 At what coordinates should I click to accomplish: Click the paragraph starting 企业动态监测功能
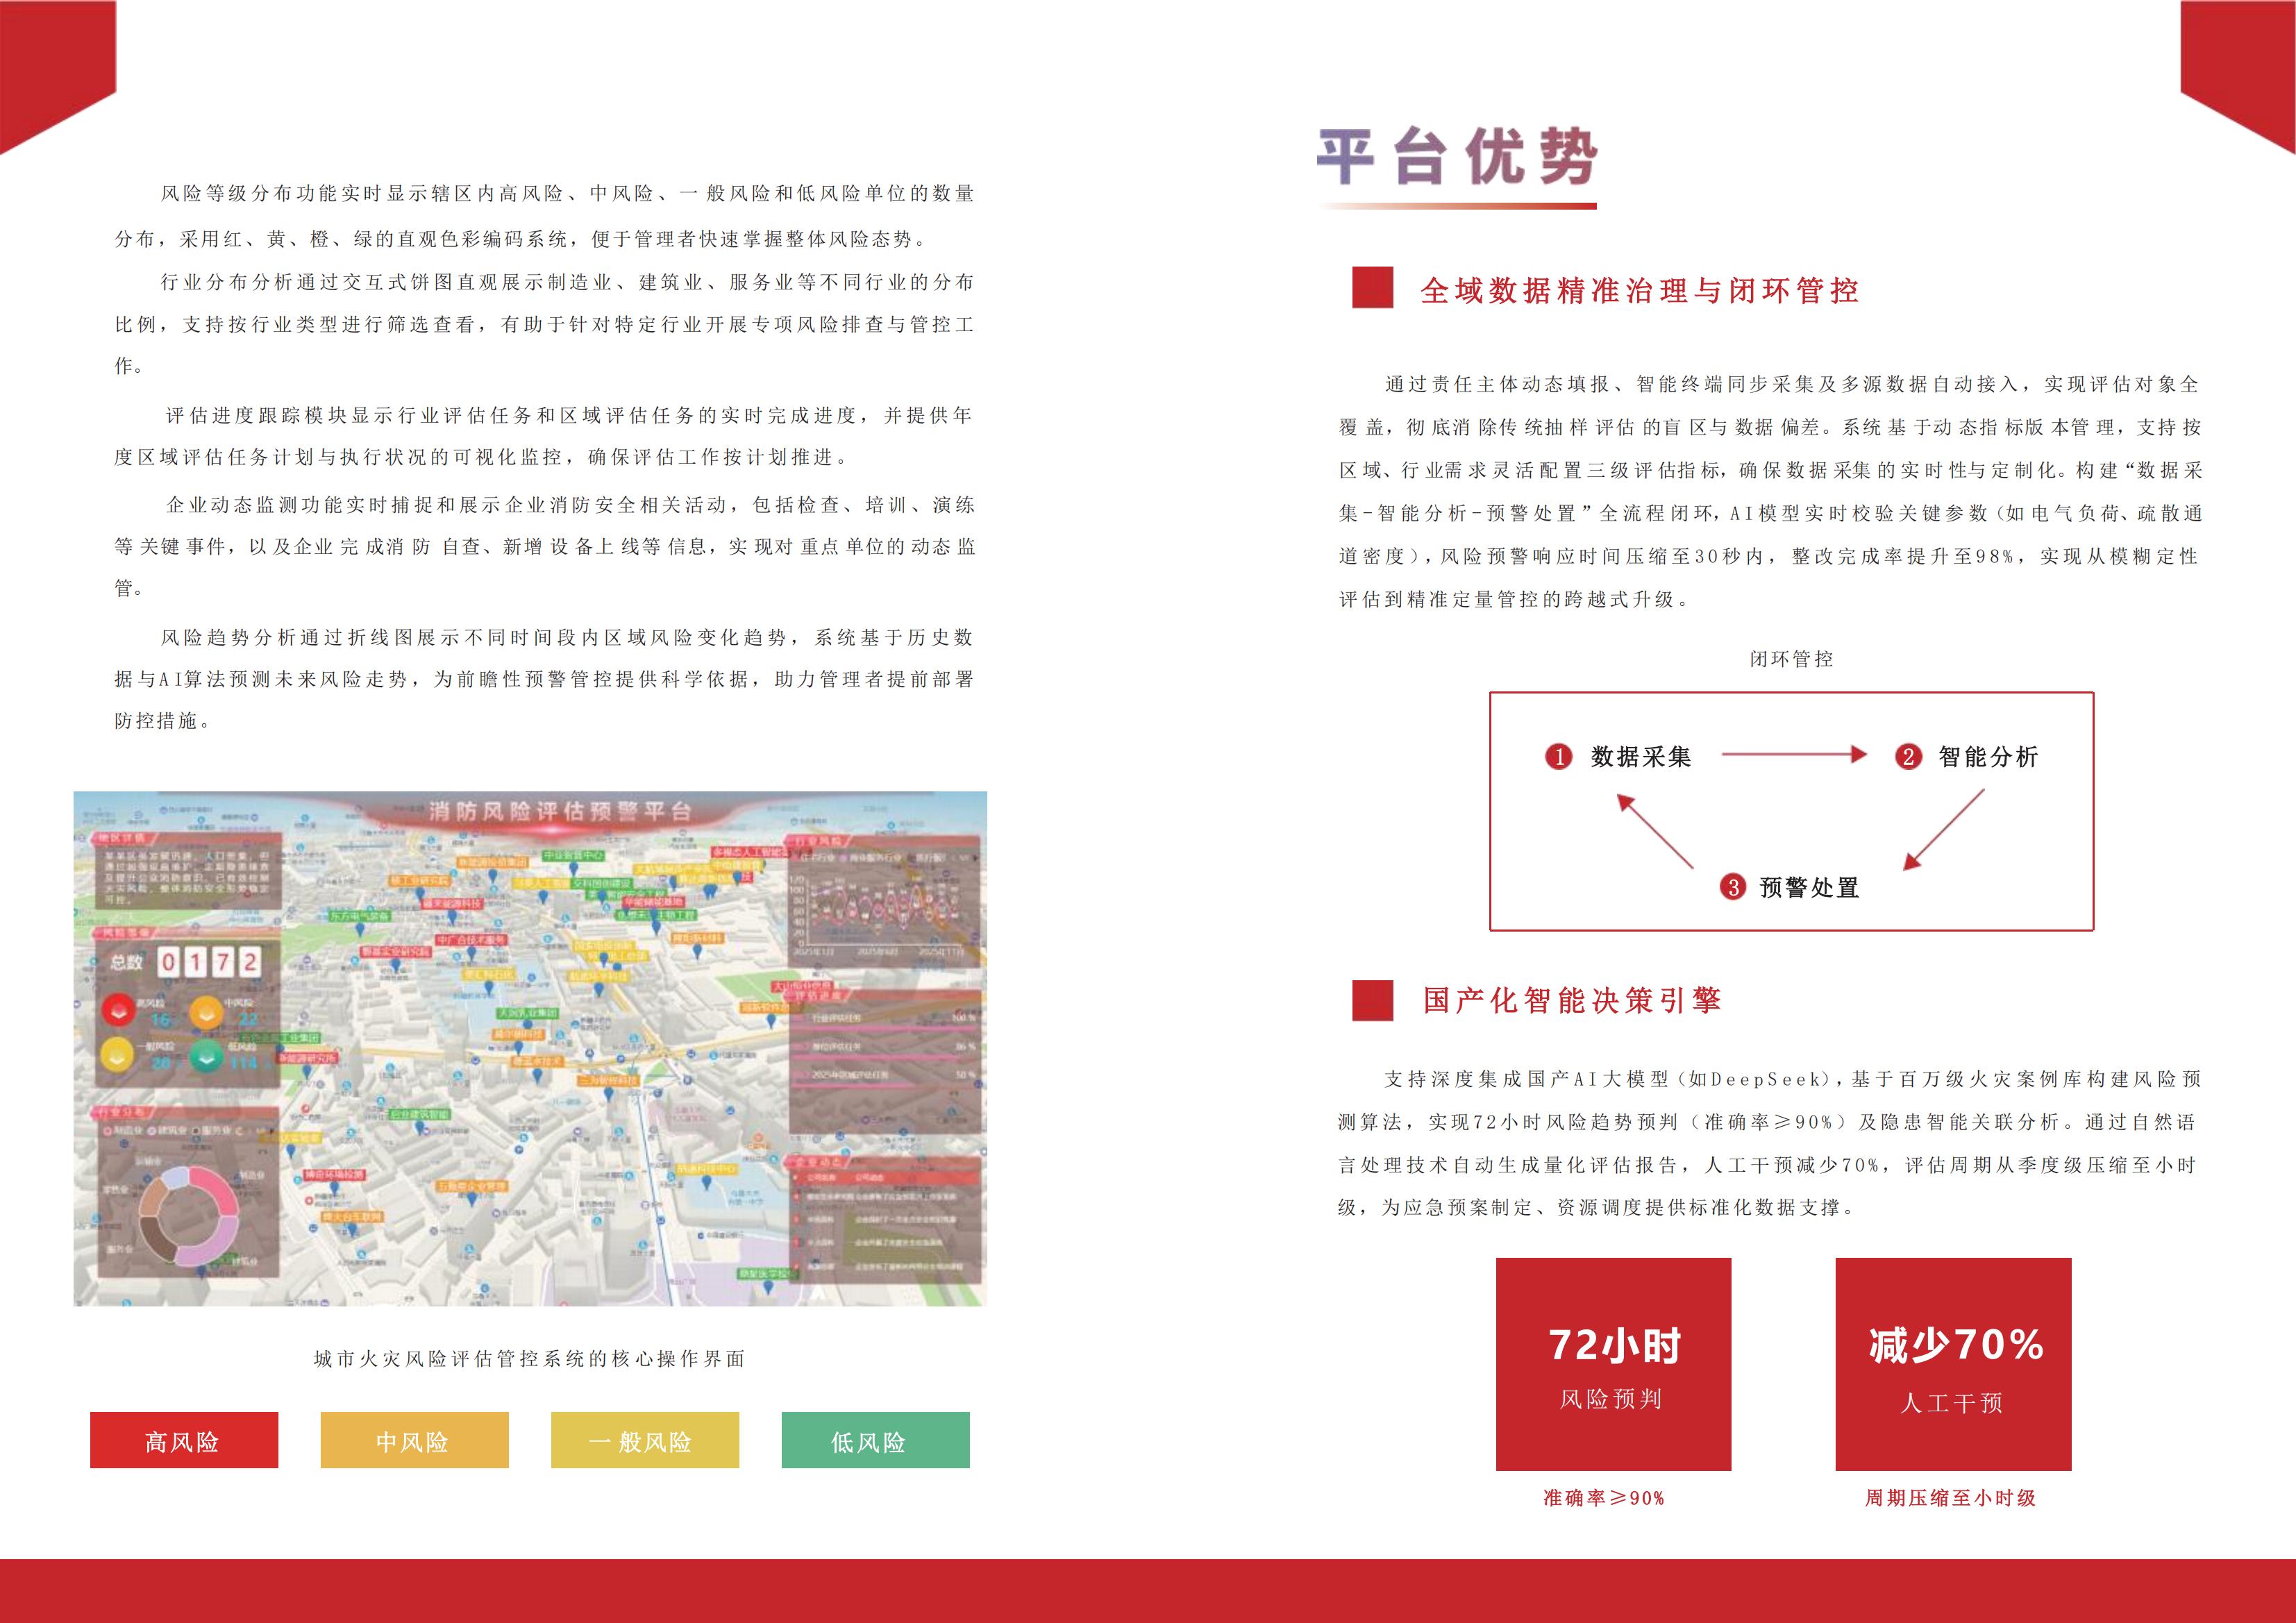click(x=545, y=546)
